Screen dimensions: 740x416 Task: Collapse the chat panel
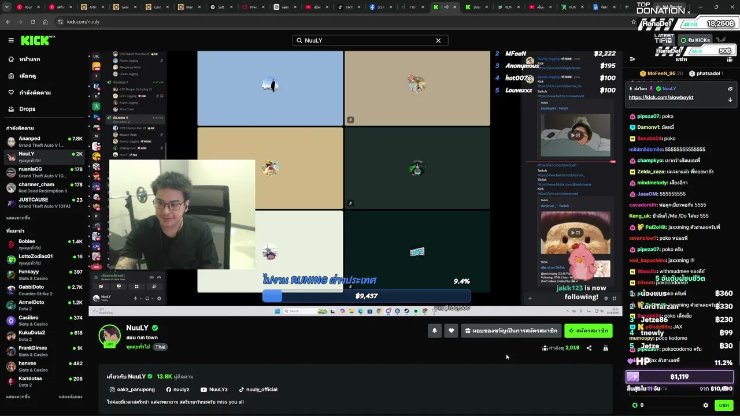tap(632, 59)
